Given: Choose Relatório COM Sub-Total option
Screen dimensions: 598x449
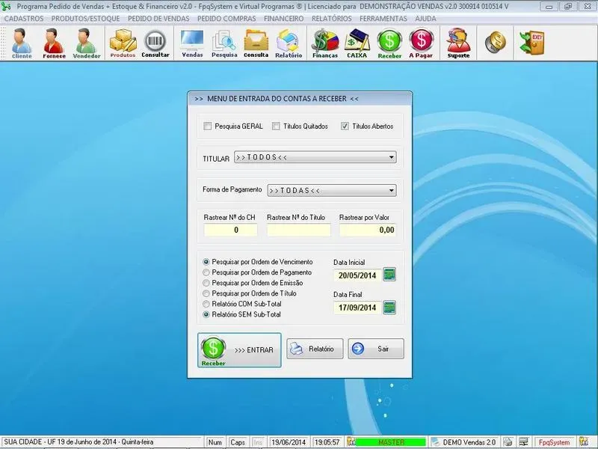Looking at the screenshot, I should tap(207, 305).
